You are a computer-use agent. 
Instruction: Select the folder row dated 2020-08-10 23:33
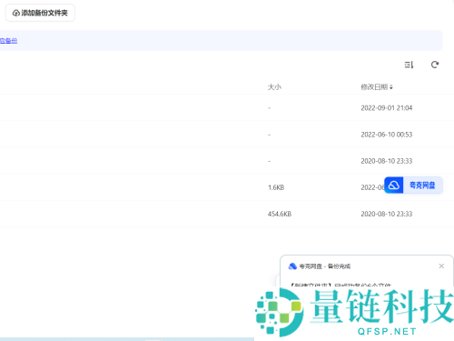coord(227,161)
